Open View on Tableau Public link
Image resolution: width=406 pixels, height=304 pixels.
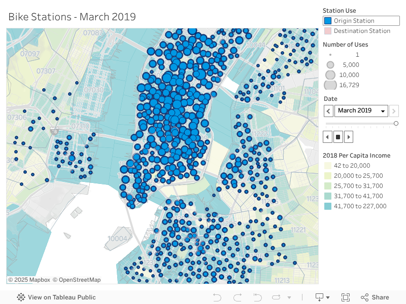point(61,297)
